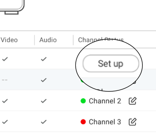Click the Audio checkmark in Channel 2 row
The height and width of the screenshot is (137, 156).
coord(44,101)
